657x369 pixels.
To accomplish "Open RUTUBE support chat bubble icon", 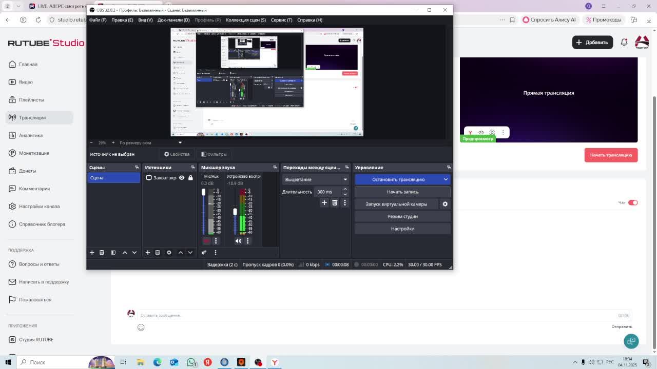I will coord(631,341).
